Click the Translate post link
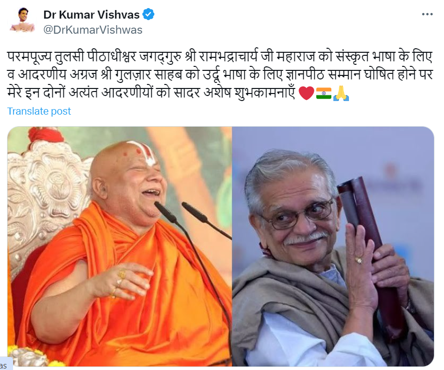This screenshot has height=370, width=444. (x=39, y=111)
